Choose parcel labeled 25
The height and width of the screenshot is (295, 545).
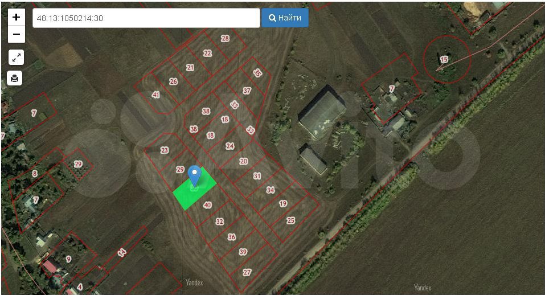pos(290,220)
